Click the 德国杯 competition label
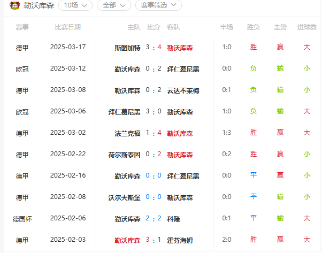 [22, 219]
